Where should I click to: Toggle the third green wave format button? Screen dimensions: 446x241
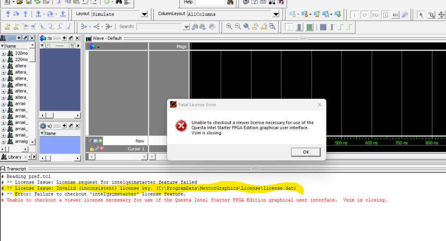(x=309, y=27)
